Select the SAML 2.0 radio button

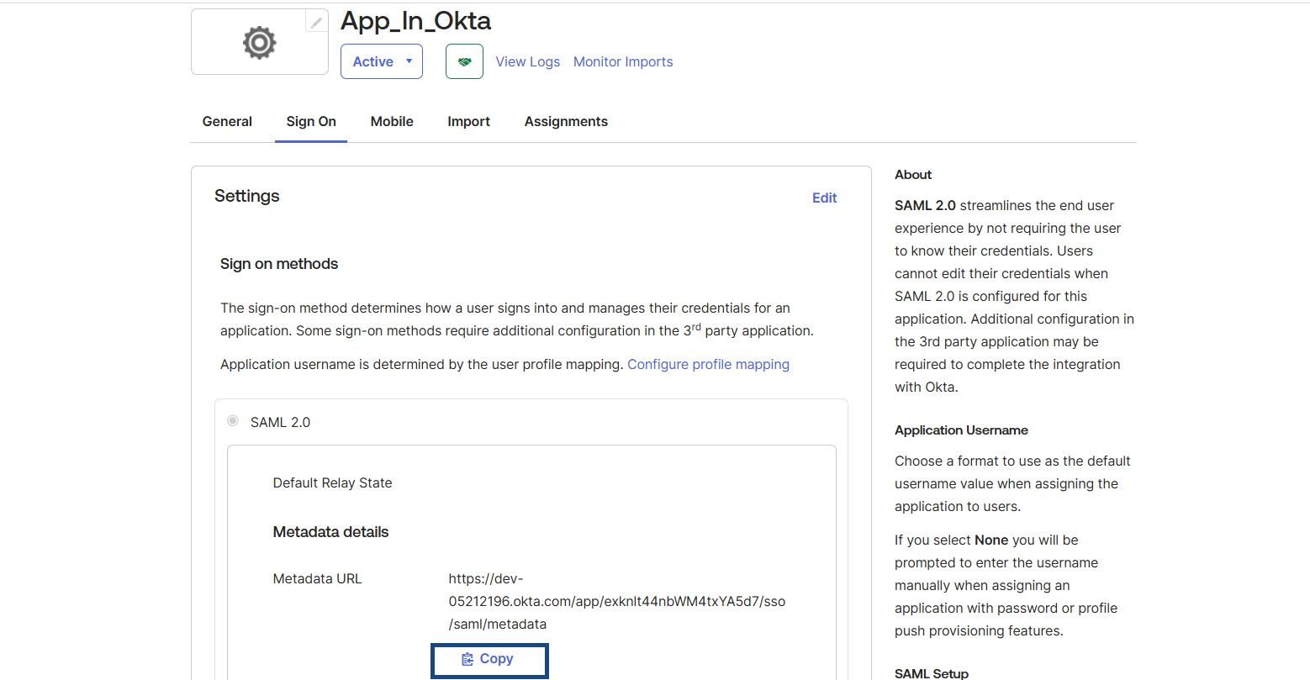233,420
